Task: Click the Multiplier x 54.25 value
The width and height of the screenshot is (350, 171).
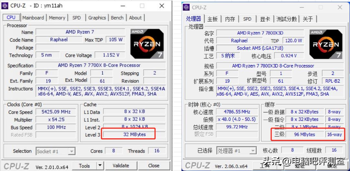Action: [56, 120]
